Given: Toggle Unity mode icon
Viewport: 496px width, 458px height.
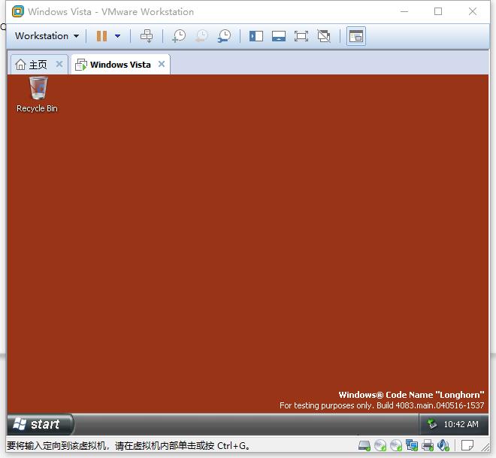Looking at the screenshot, I should [x=324, y=36].
